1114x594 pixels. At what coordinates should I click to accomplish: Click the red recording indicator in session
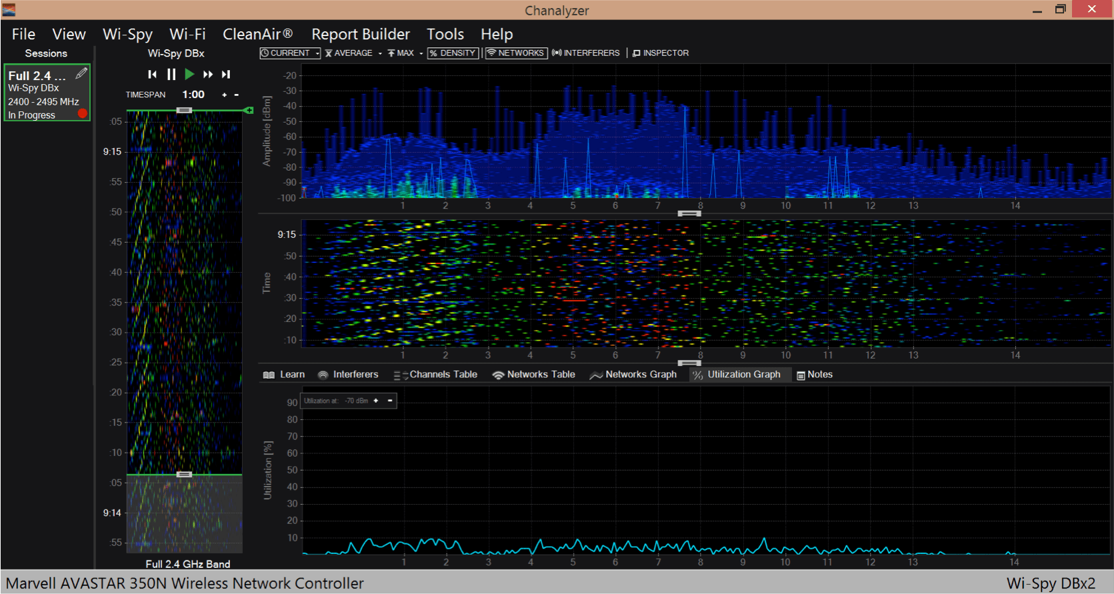pos(83,113)
